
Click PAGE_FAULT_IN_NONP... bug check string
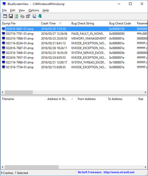coord(88,34)
